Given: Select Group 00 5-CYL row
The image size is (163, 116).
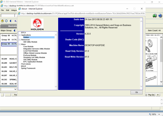Looking at the screenshot, I should 9,40.
